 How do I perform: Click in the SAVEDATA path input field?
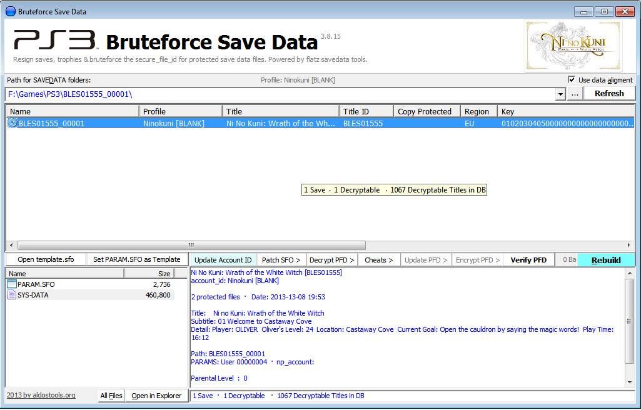pos(280,94)
